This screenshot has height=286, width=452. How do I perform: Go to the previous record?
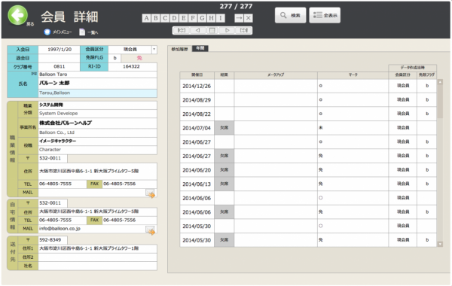[197, 30]
